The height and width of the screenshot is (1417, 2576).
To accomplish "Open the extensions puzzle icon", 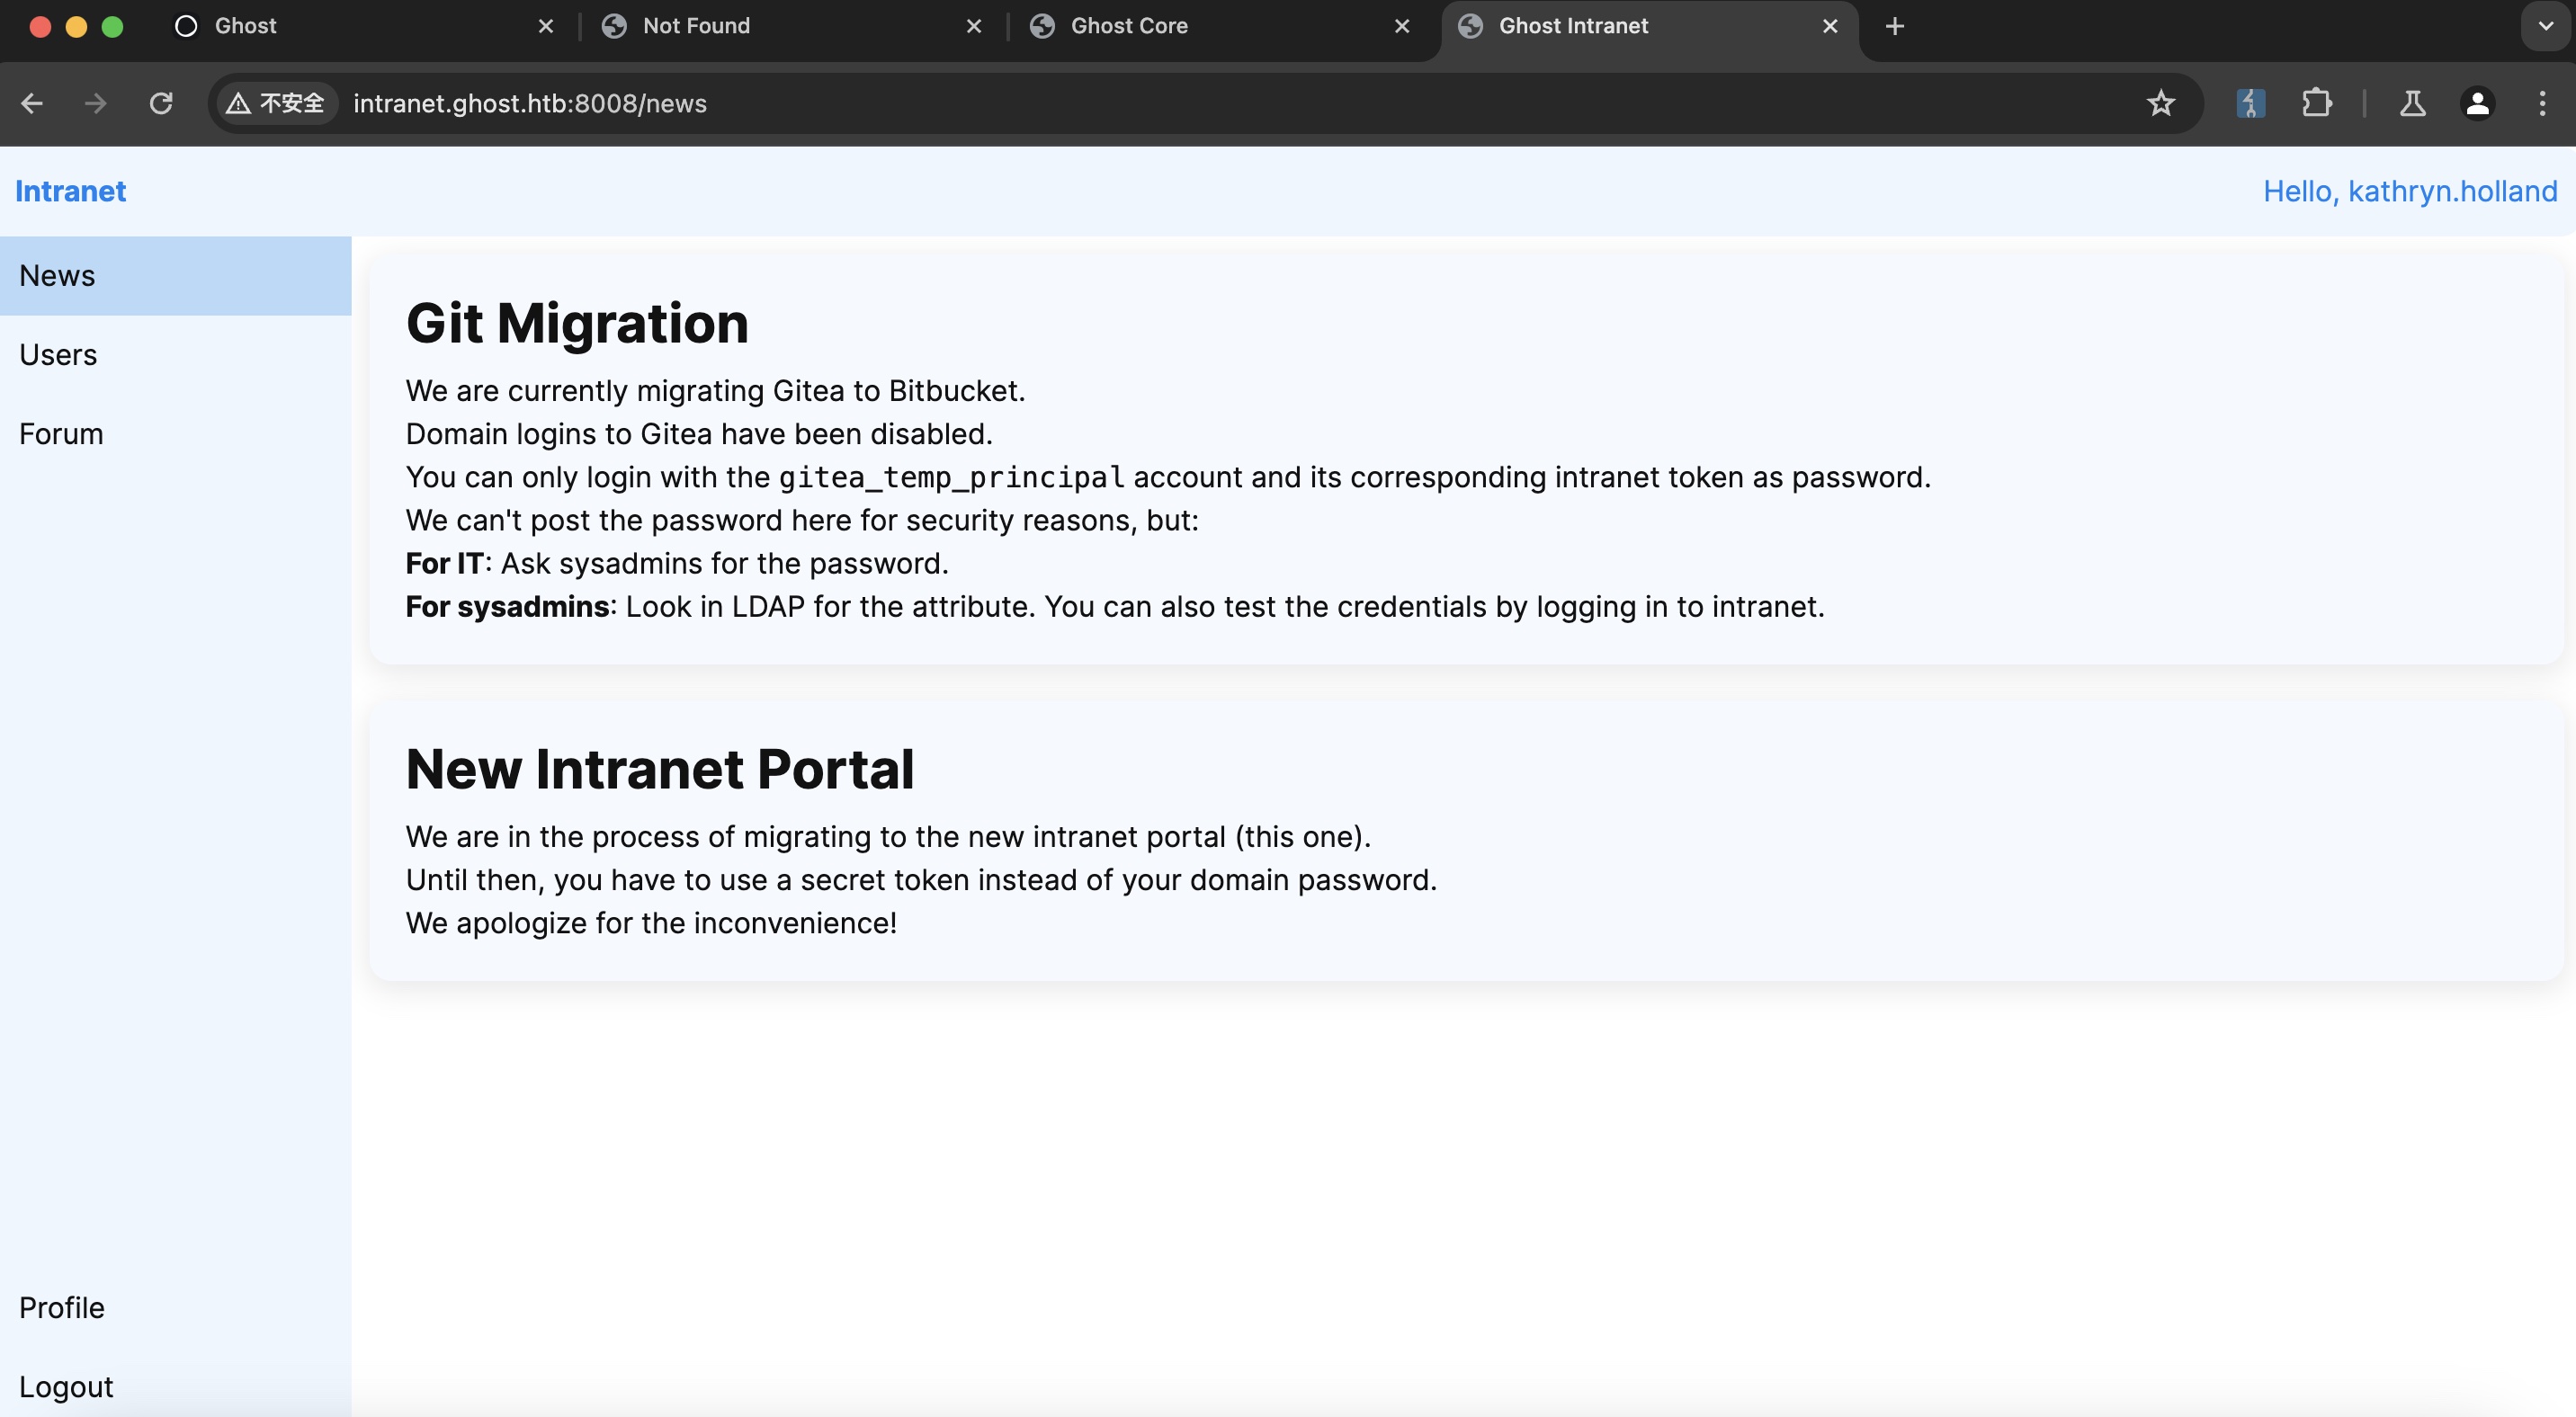I will click(x=2316, y=102).
